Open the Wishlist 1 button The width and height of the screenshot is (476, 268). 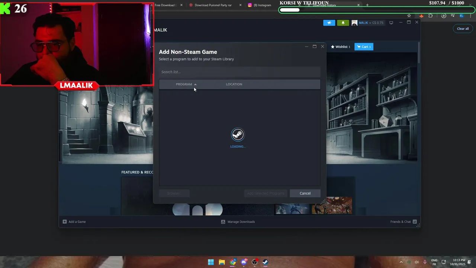[x=341, y=47]
